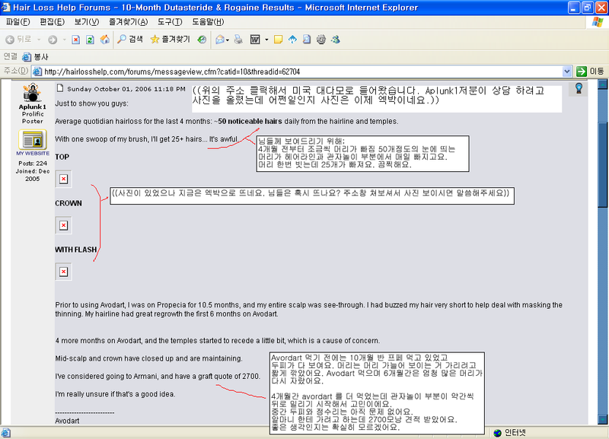Click the Aplunk1 username link
Screen dimensions: 609x439
32,107
